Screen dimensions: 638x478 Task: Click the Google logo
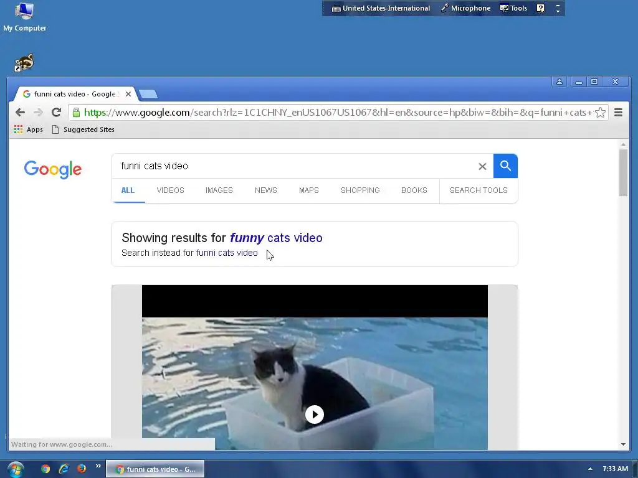[53, 169]
